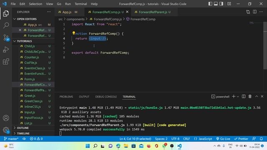The width and height of the screenshot is (267, 150).
Task: Maximize the panel with the up chevron
Action: (257, 96)
